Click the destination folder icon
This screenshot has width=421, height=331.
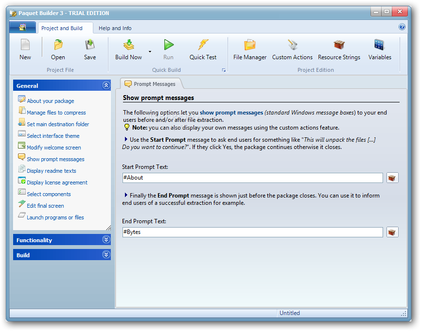22,122
